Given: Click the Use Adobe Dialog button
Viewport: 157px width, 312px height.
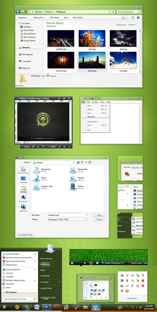Looking at the screenshot, I should pos(25,235).
